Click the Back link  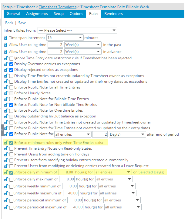(9, 23)
